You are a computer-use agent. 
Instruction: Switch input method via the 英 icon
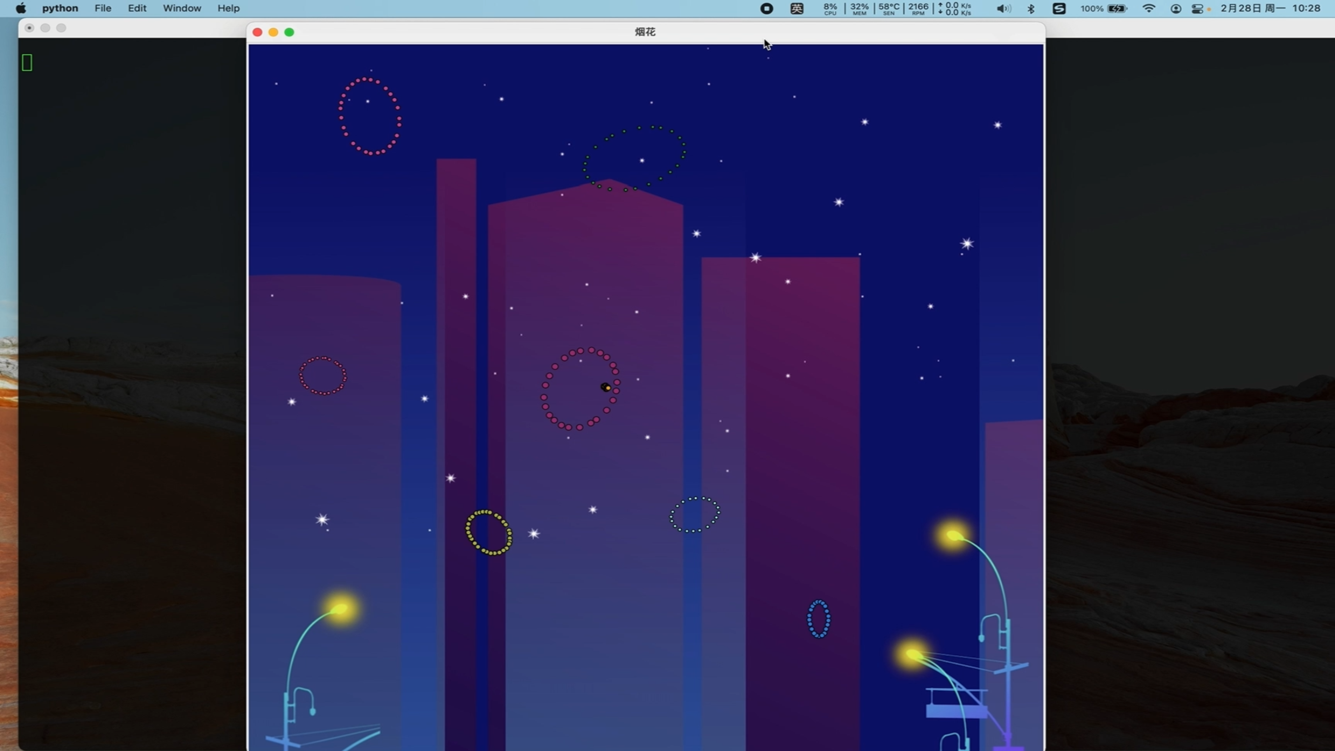pyautogui.click(x=797, y=8)
